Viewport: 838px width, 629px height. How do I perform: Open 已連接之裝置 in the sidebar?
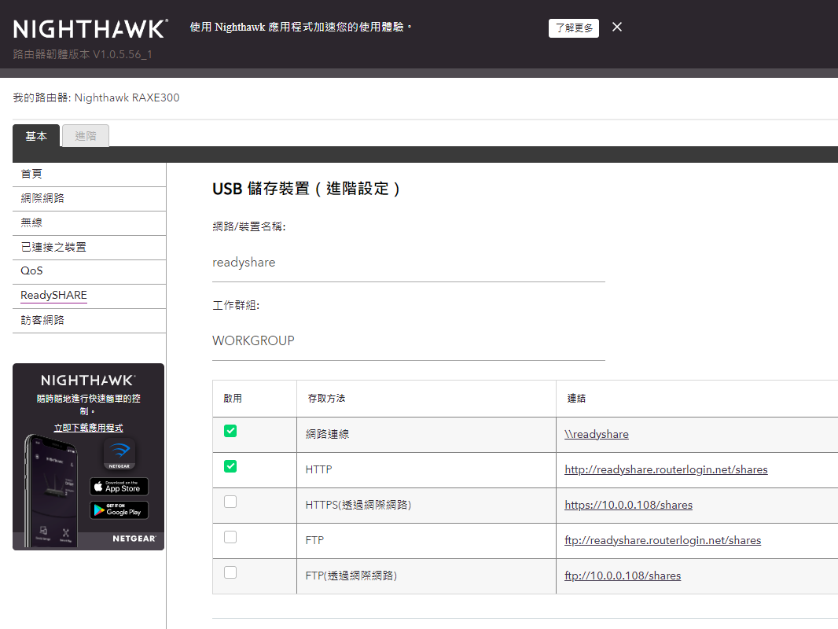[90, 247]
